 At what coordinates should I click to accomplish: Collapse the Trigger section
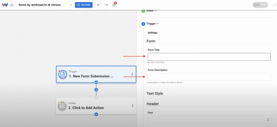(x=152, y=24)
